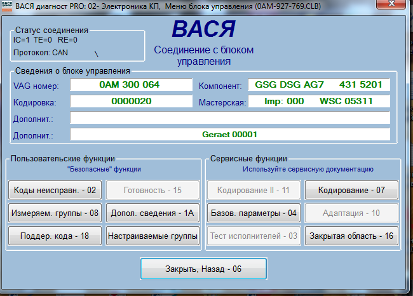
Task: Open Настраиваемые группы
Action: [152, 236]
